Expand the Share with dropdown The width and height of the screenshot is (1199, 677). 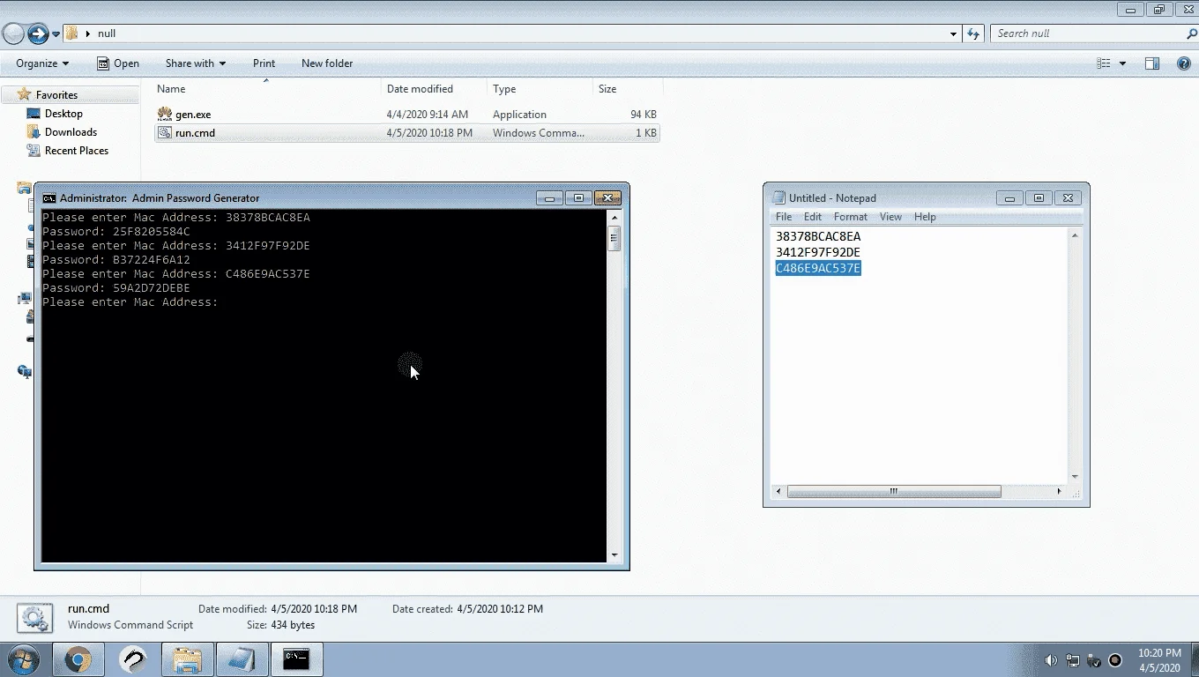196,63
